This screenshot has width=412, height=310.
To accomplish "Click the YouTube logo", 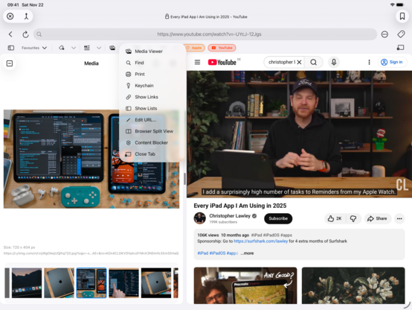I will [222, 62].
